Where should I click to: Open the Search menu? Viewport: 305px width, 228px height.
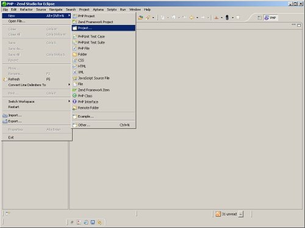click(x=71, y=10)
